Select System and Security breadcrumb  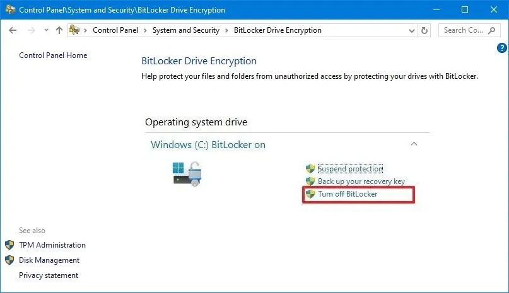(x=185, y=30)
